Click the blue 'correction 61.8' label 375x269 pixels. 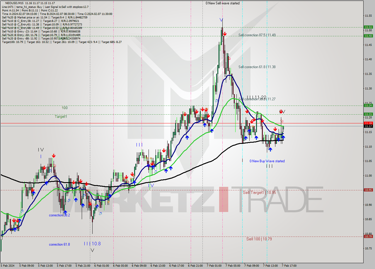[59, 244]
